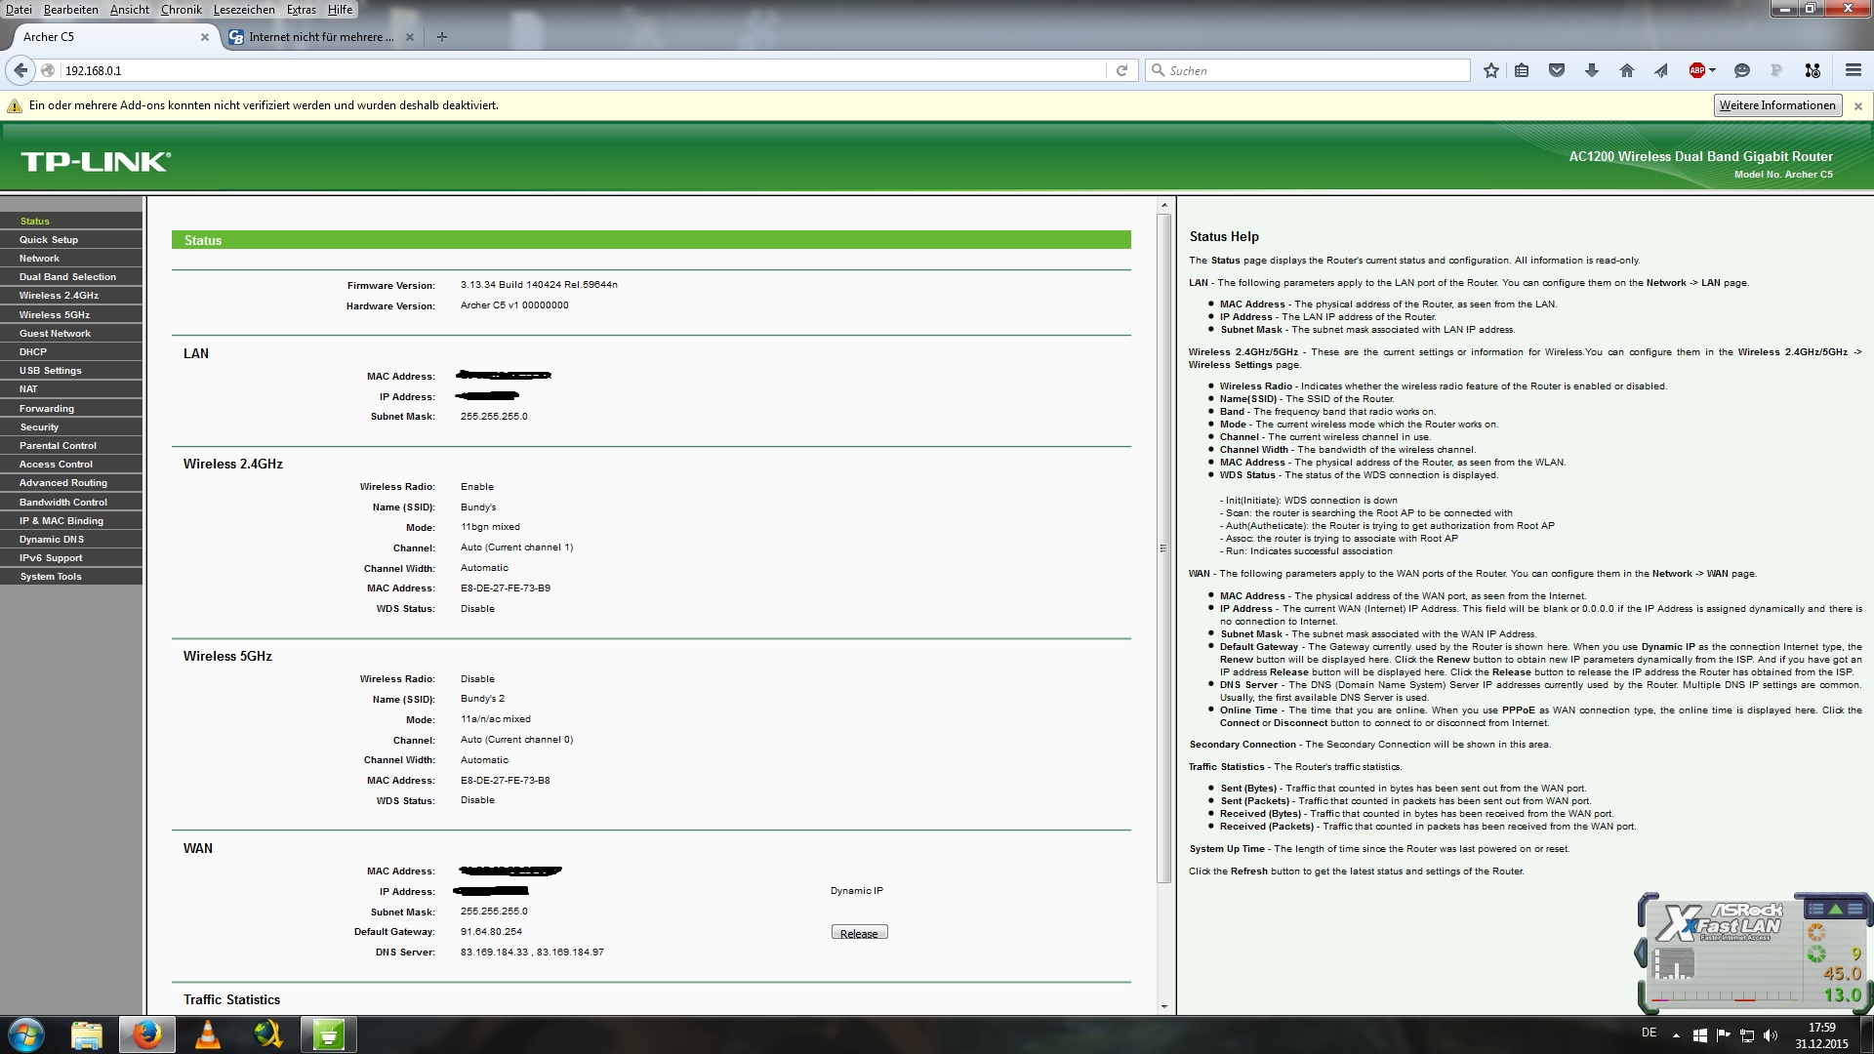Click the Adblock Plus ABP icon
Image resolution: width=1874 pixels, height=1054 pixels.
(1696, 70)
